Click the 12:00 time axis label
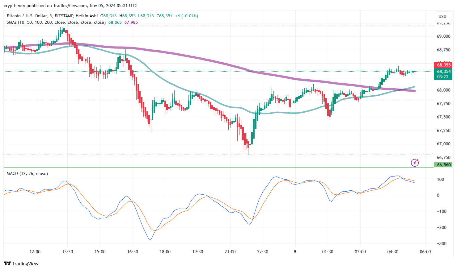The image size is (457, 270). coord(35,252)
